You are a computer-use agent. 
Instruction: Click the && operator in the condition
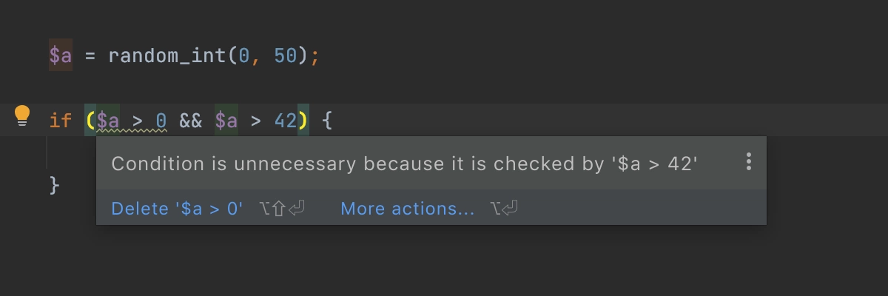(191, 120)
